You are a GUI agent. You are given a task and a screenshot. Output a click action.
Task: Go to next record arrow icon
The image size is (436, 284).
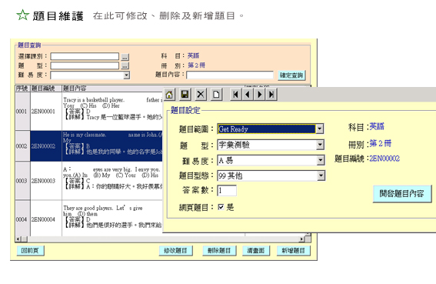(259, 95)
